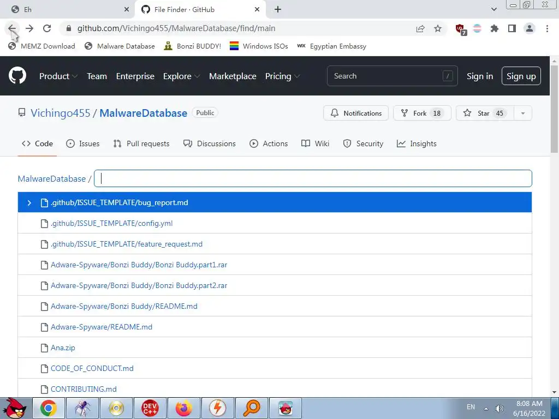Open a new tab with plus icon

pyautogui.click(x=278, y=10)
